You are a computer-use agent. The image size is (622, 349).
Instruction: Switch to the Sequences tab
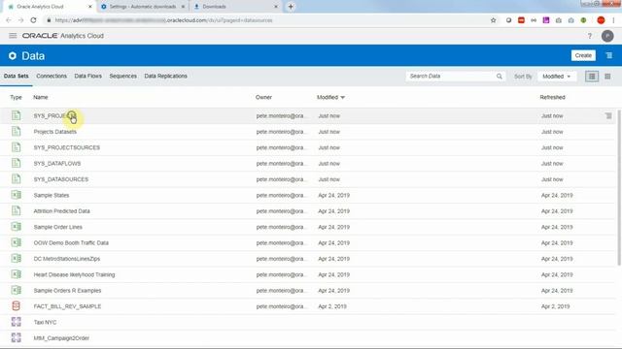click(123, 76)
